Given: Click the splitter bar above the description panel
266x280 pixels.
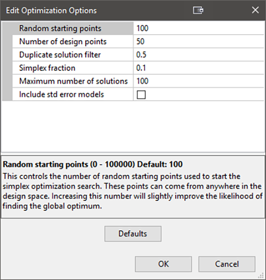Looking at the screenshot, I should pyautogui.click(x=133, y=154).
